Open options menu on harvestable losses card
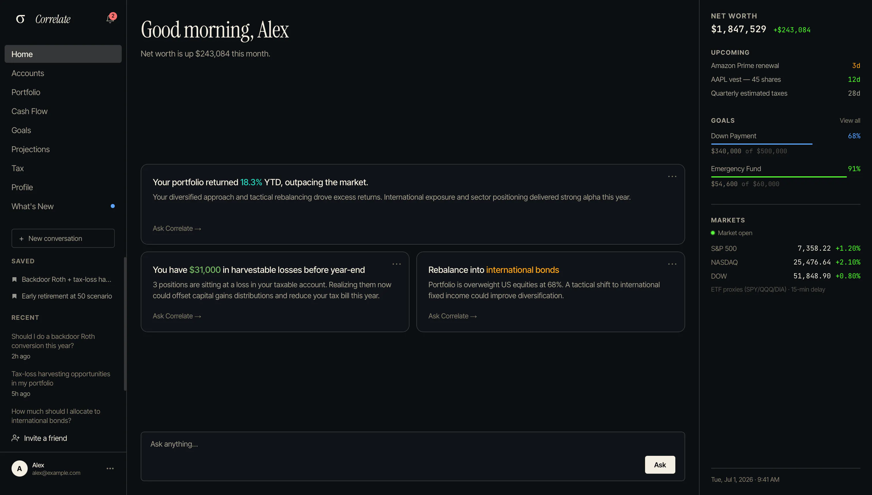 point(396,264)
